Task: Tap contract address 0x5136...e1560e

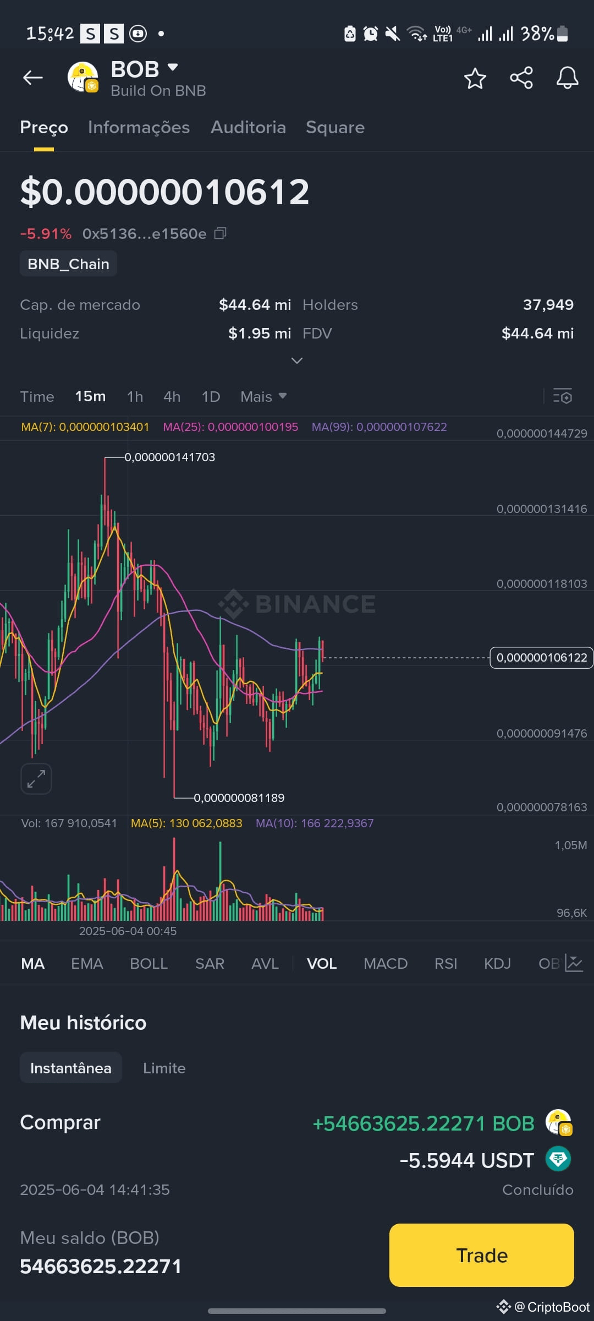Action: (x=145, y=233)
